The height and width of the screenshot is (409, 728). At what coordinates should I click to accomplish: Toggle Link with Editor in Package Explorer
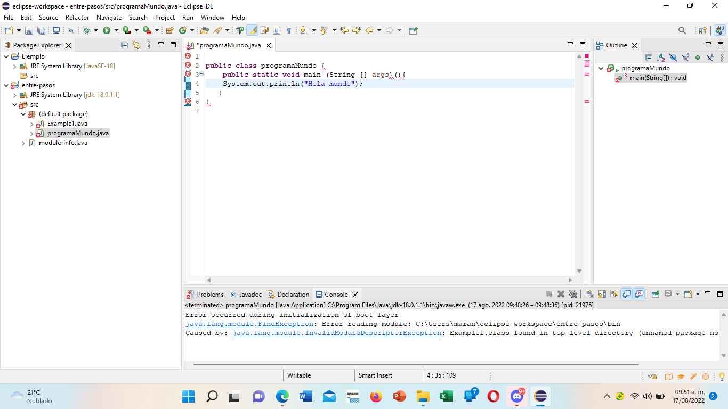click(x=136, y=45)
